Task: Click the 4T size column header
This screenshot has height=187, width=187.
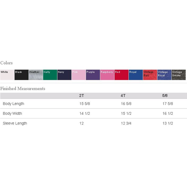Action: coord(123,95)
